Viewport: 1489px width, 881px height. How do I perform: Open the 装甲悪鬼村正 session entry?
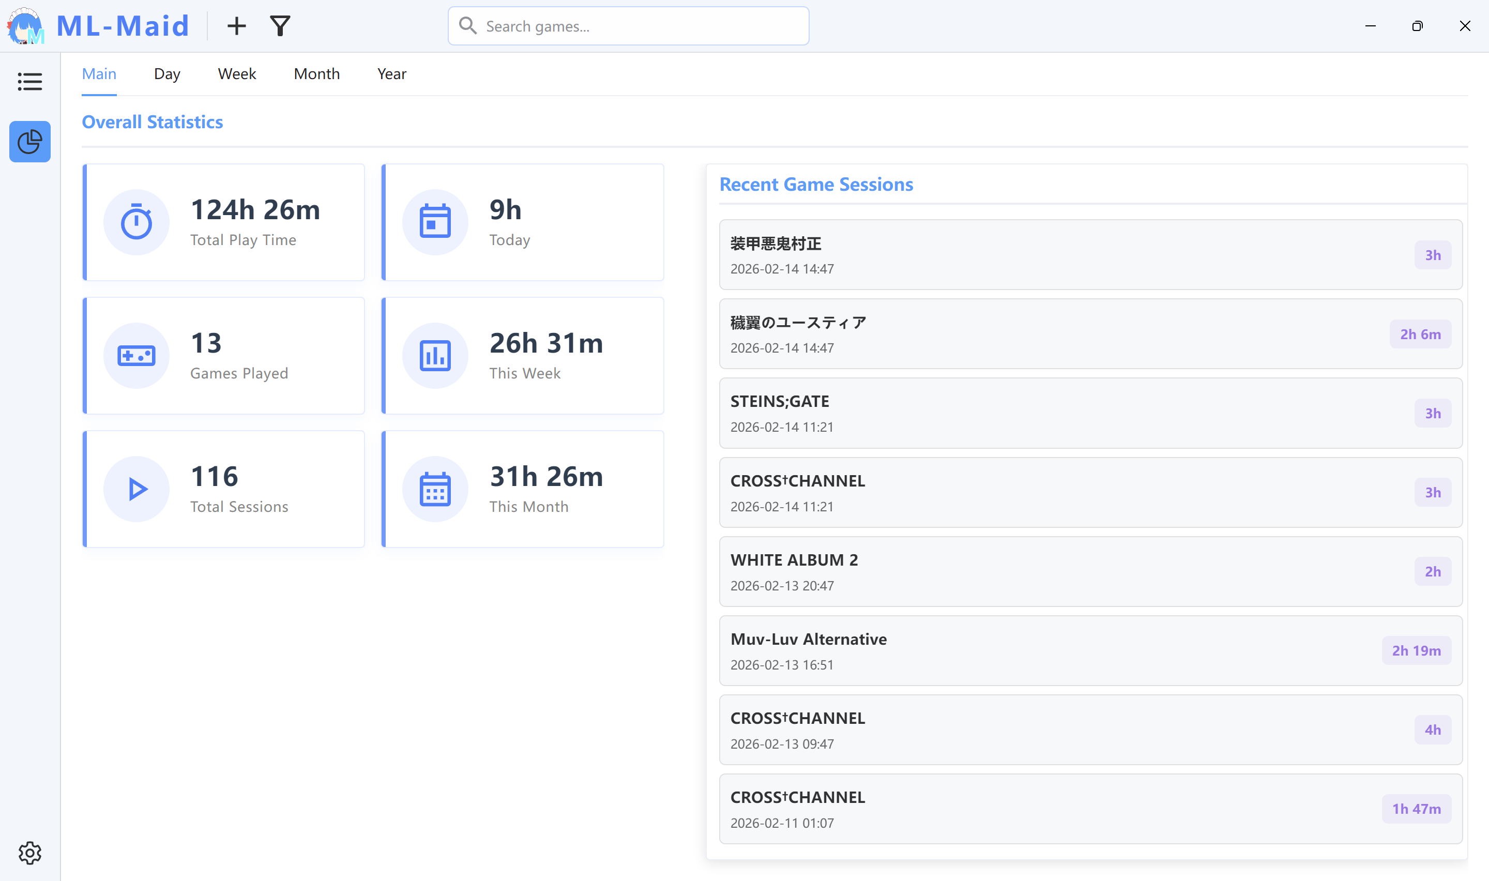pos(1091,255)
